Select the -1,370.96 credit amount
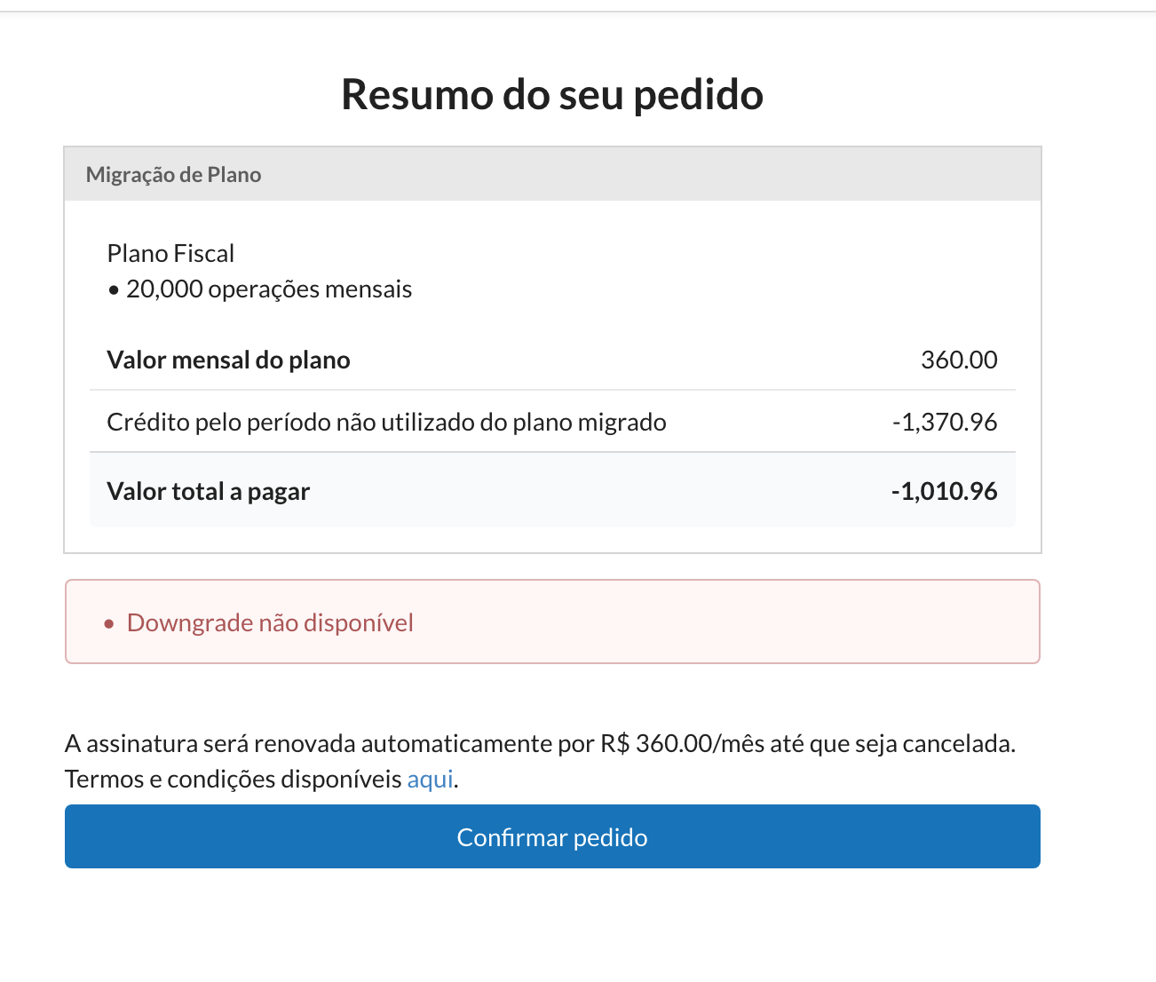Viewport: 1156px width, 982px height. click(x=945, y=423)
